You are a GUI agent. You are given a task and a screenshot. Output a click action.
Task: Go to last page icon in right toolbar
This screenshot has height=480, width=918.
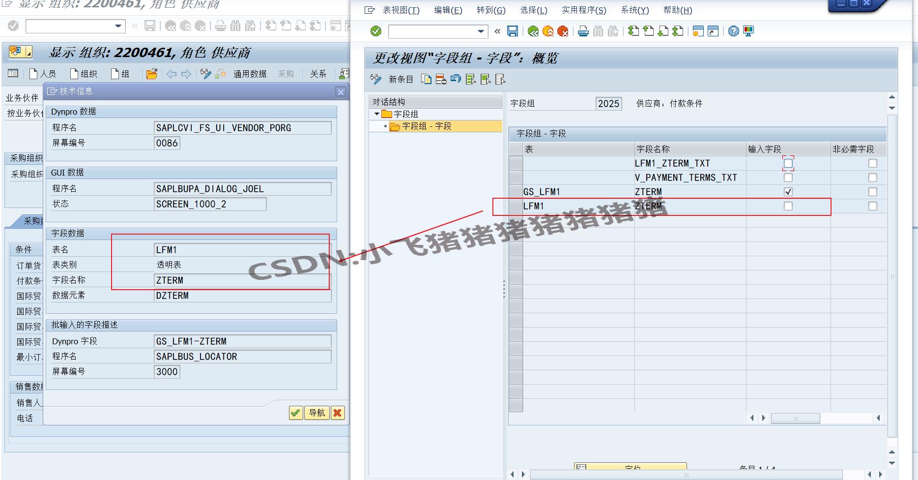tap(678, 31)
